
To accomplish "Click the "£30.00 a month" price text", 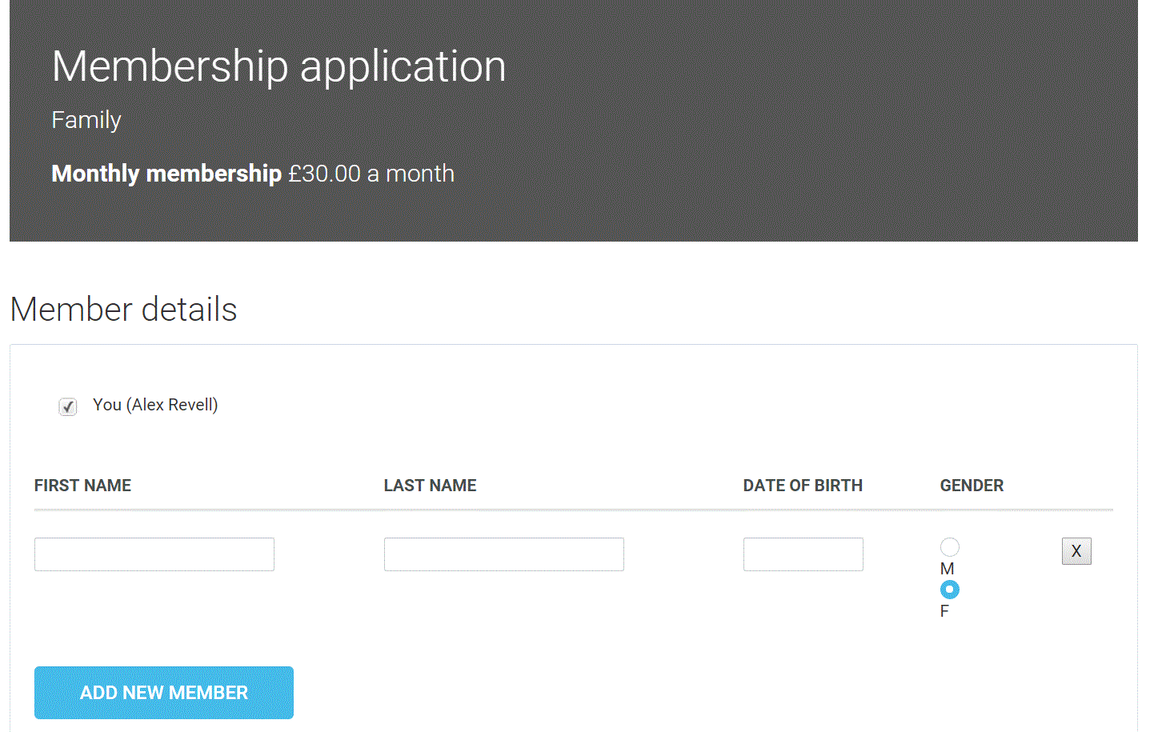I will pos(371,174).
